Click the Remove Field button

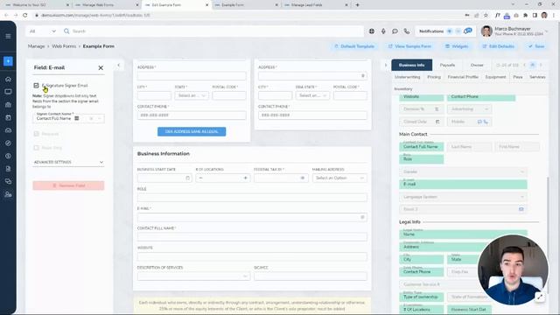pyautogui.click(x=68, y=185)
